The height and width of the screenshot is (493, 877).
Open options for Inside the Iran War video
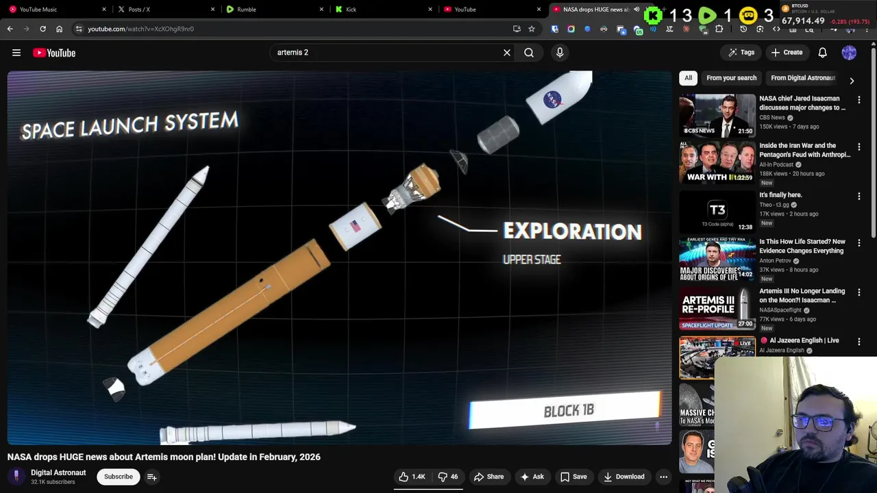[x=859, y=147]
